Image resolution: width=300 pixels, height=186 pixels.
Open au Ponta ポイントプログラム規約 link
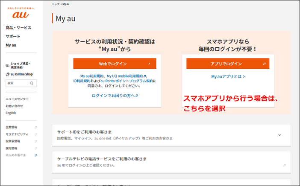pos(127,81)
